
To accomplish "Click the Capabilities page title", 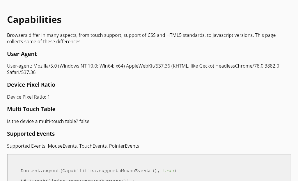I will click(x=34, y=20).
